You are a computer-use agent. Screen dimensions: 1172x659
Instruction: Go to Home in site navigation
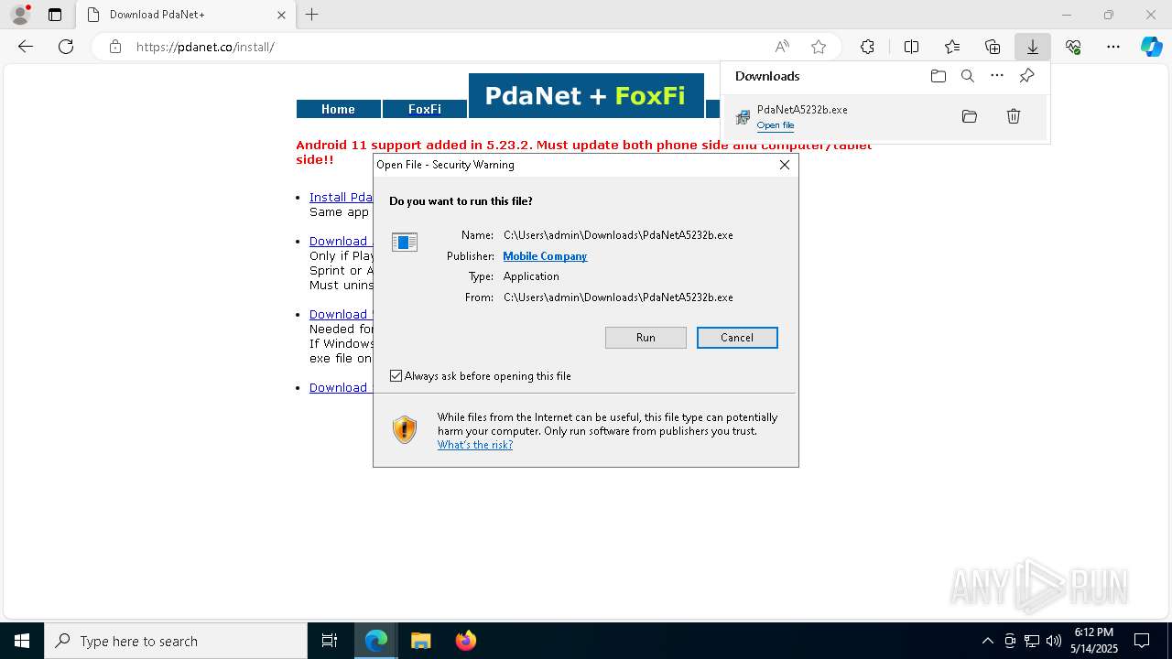click(x=338, y=109)
